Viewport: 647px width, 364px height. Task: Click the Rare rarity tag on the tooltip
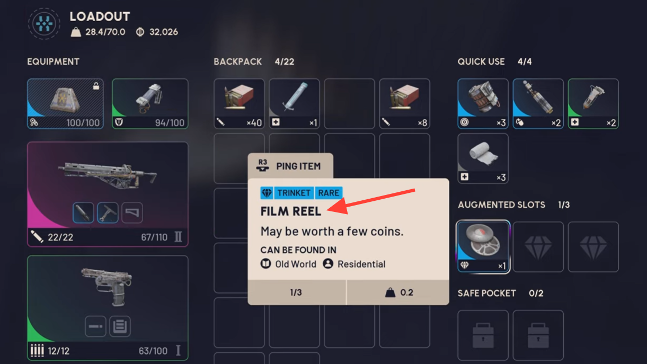[329, 193]
